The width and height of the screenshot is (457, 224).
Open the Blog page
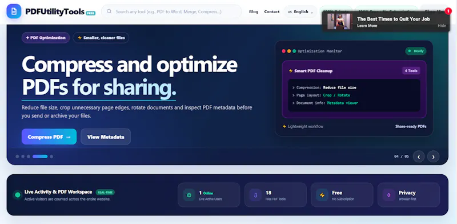pos(254,11)
